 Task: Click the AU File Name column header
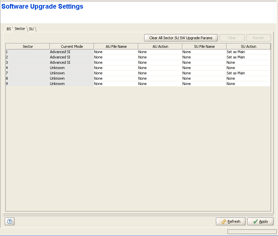(116, 46)
